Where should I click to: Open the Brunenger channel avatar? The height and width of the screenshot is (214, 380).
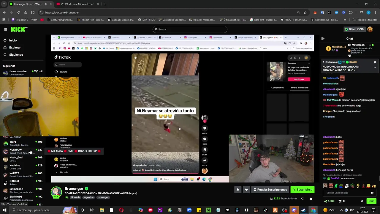pyautogui.click(x=56, y=192)
